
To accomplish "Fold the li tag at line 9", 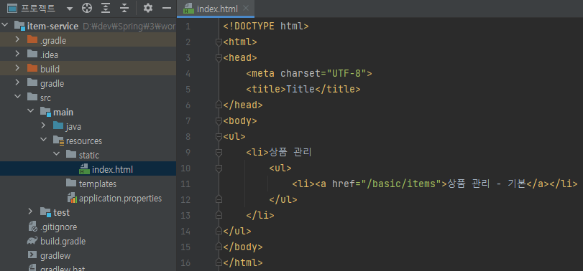I will pyautogui.click(x=219, y=153).
